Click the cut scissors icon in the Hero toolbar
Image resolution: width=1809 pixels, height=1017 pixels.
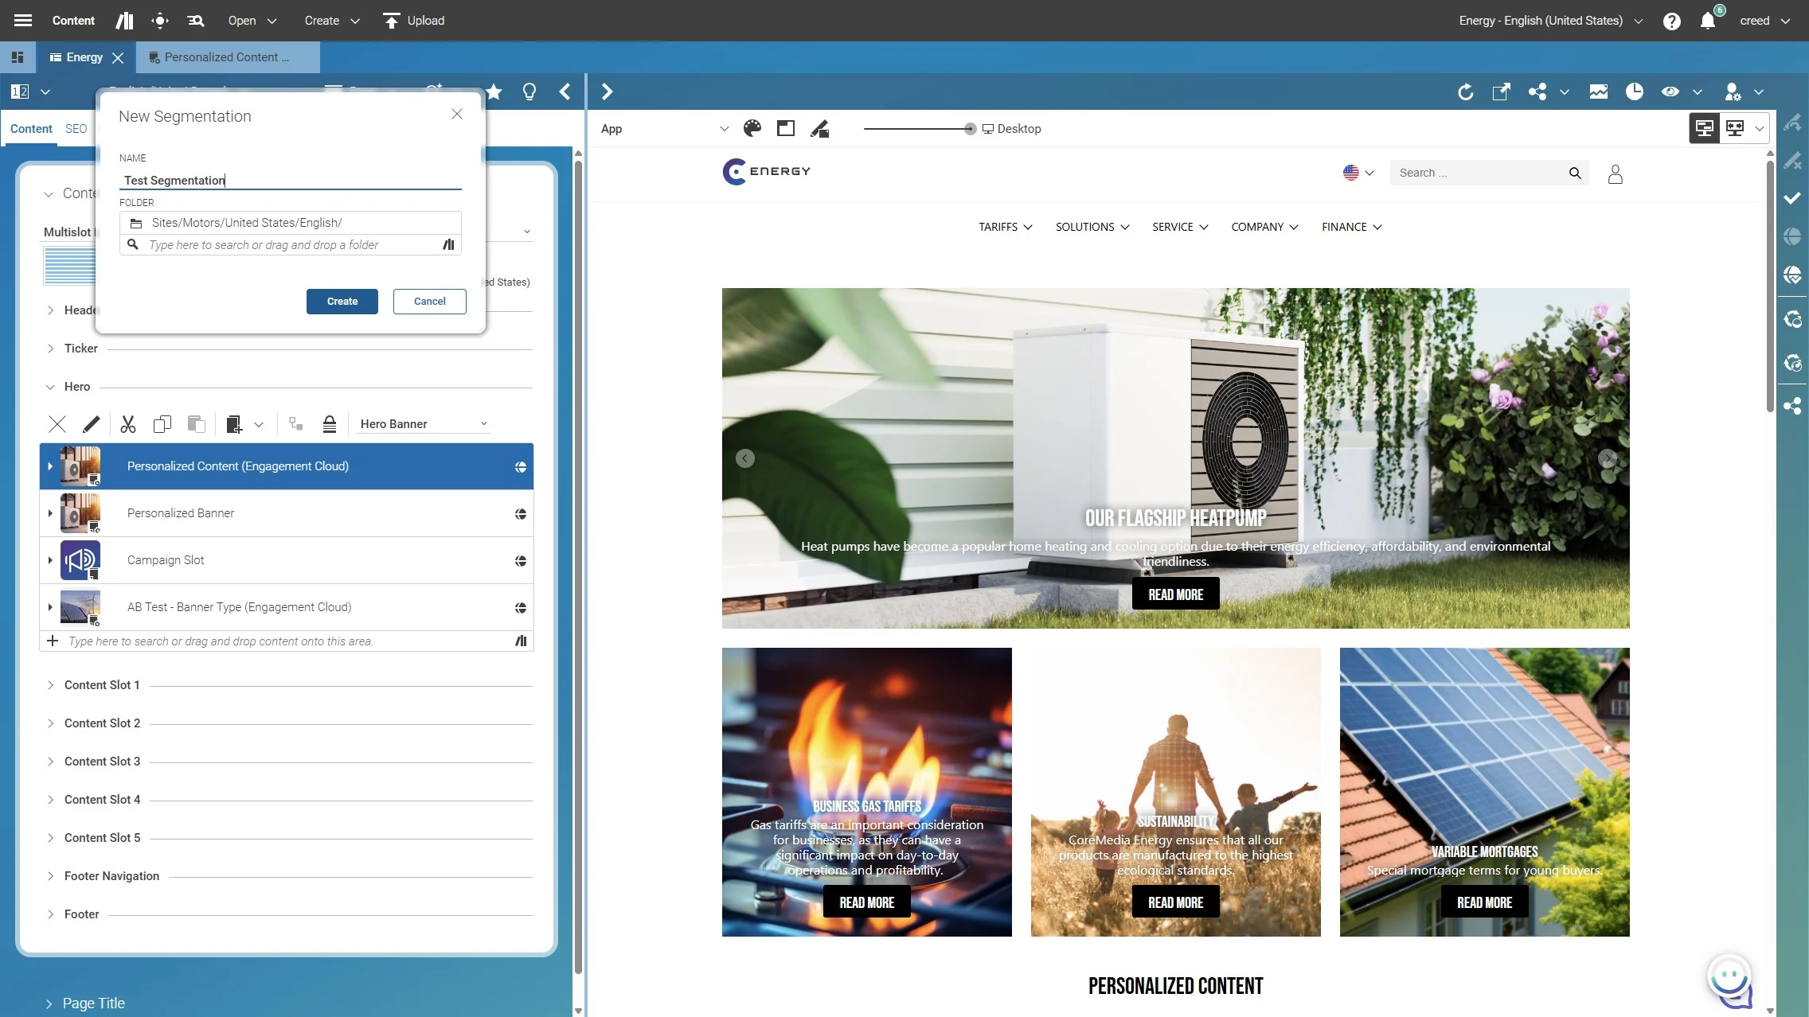tap(128, 424)
